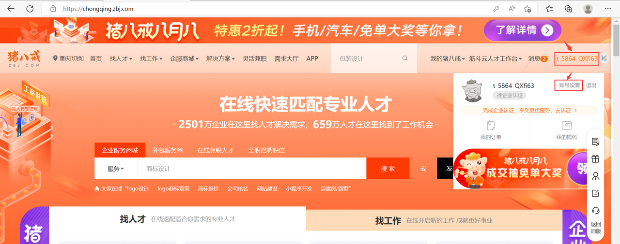
Task: Expand the 找人才 navigation dropdown
Action: 121,58
